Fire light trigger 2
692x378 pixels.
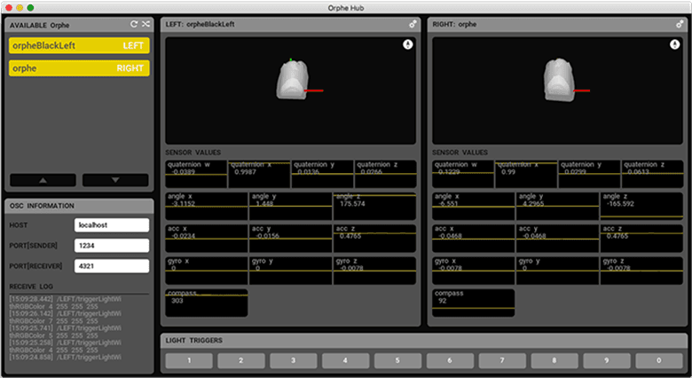[241, 360]
